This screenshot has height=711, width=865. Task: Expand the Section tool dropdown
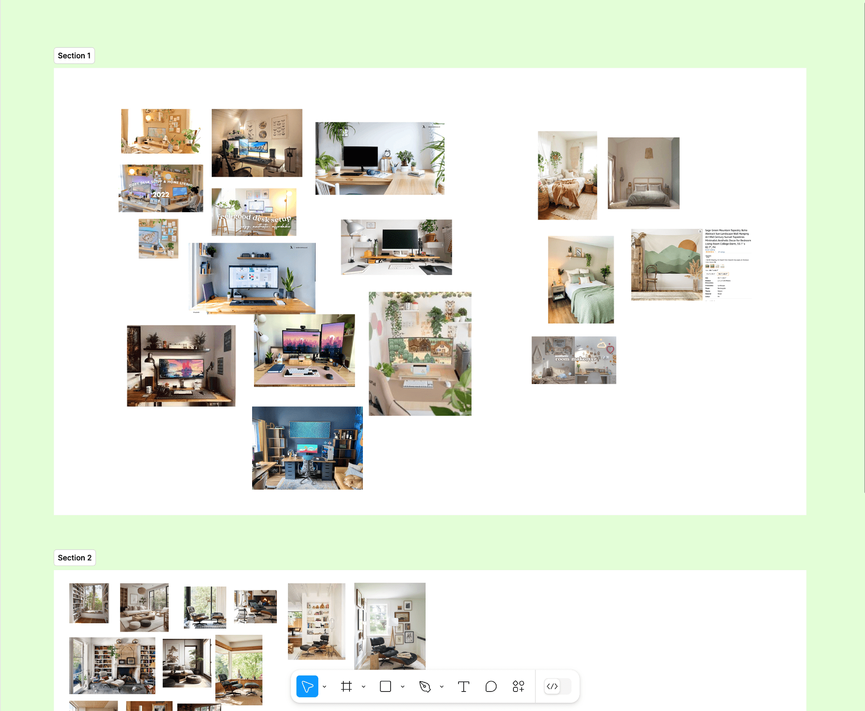363,686
